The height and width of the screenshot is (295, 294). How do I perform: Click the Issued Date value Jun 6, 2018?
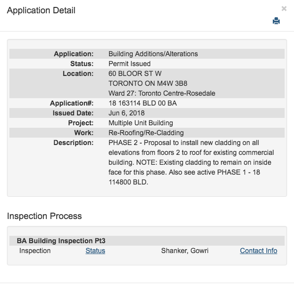pyautogui.click(x=126, y=113)
